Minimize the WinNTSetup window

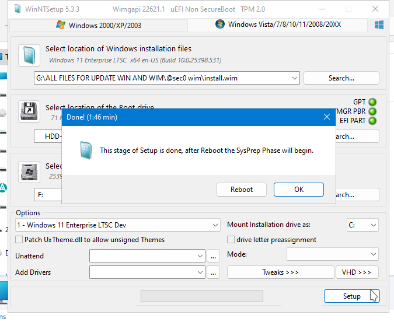point(322,9)
